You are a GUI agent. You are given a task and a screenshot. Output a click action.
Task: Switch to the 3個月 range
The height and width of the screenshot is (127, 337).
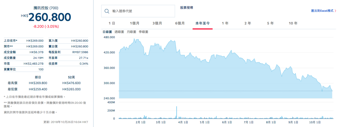click(x=157, y=24)
